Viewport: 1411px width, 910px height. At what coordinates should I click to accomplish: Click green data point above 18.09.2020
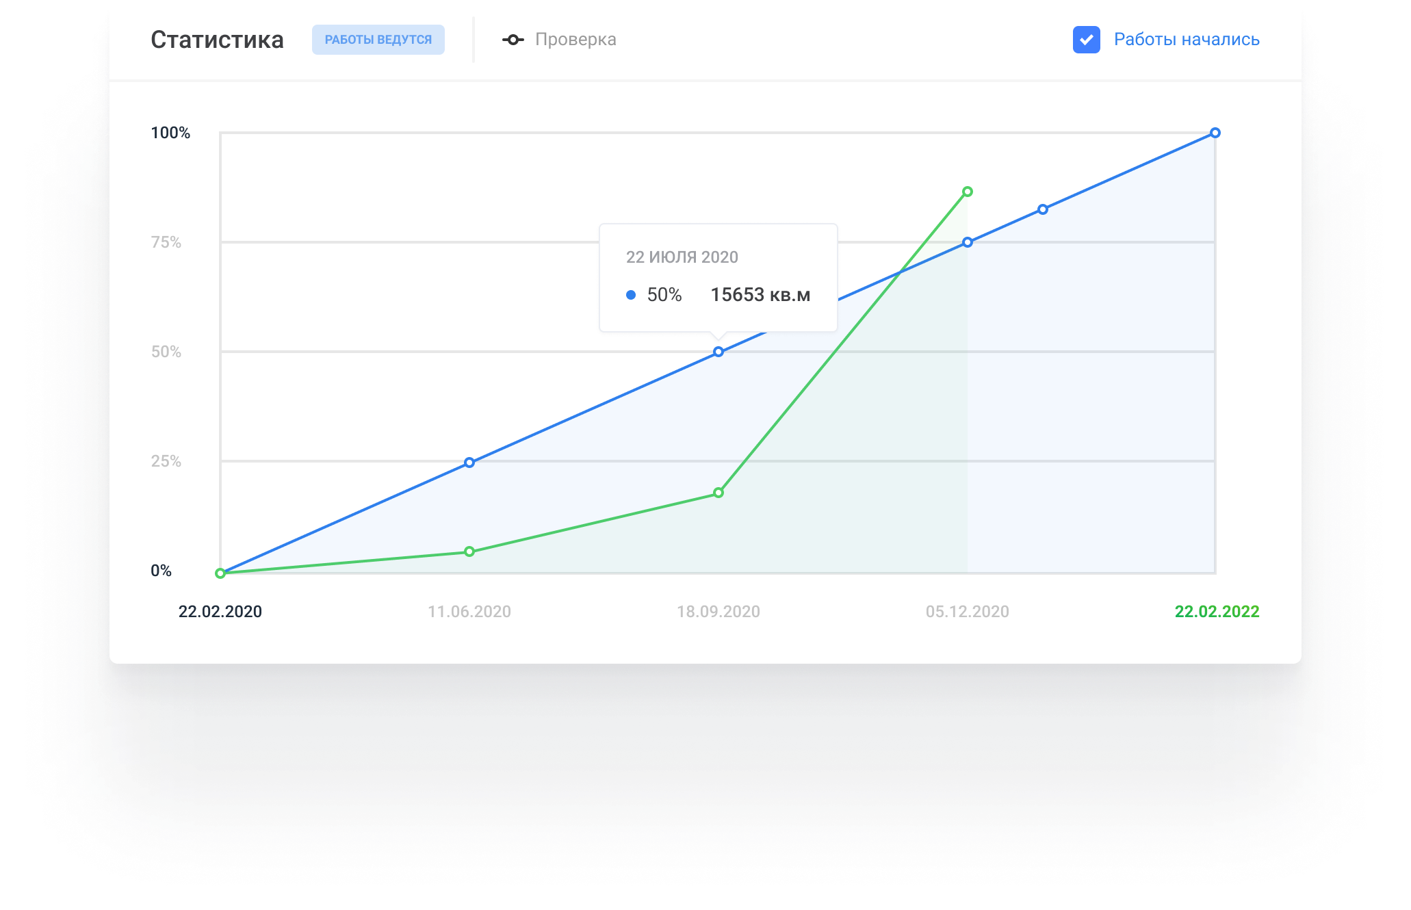tap(718, 493)
